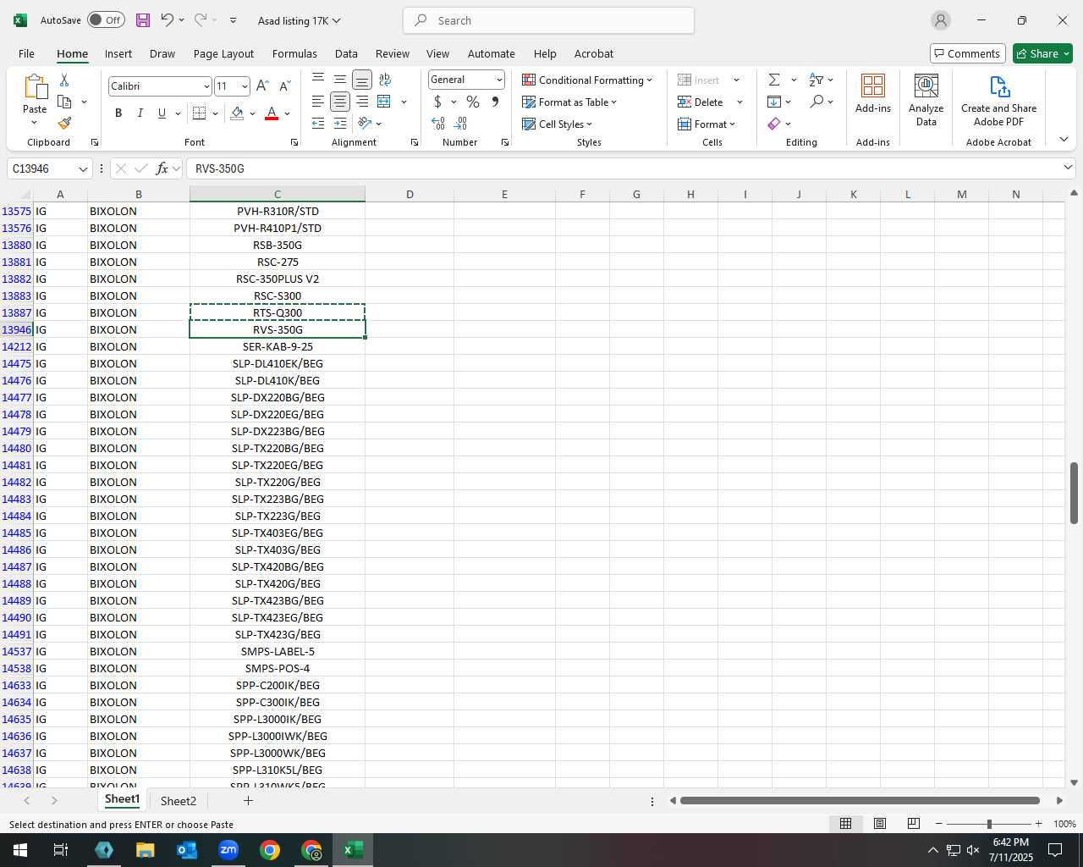The height and width of the screenshot is (867, 1083).
Task: Decrease decimal places
Action: (x=460, y=124)
